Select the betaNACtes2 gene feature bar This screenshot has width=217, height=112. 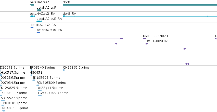[32, 5]
